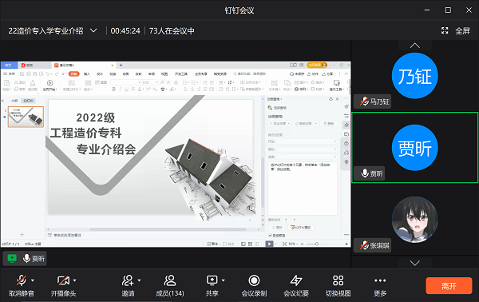
Task: Click the 邀请 invite icon
Action: [128, 280]
